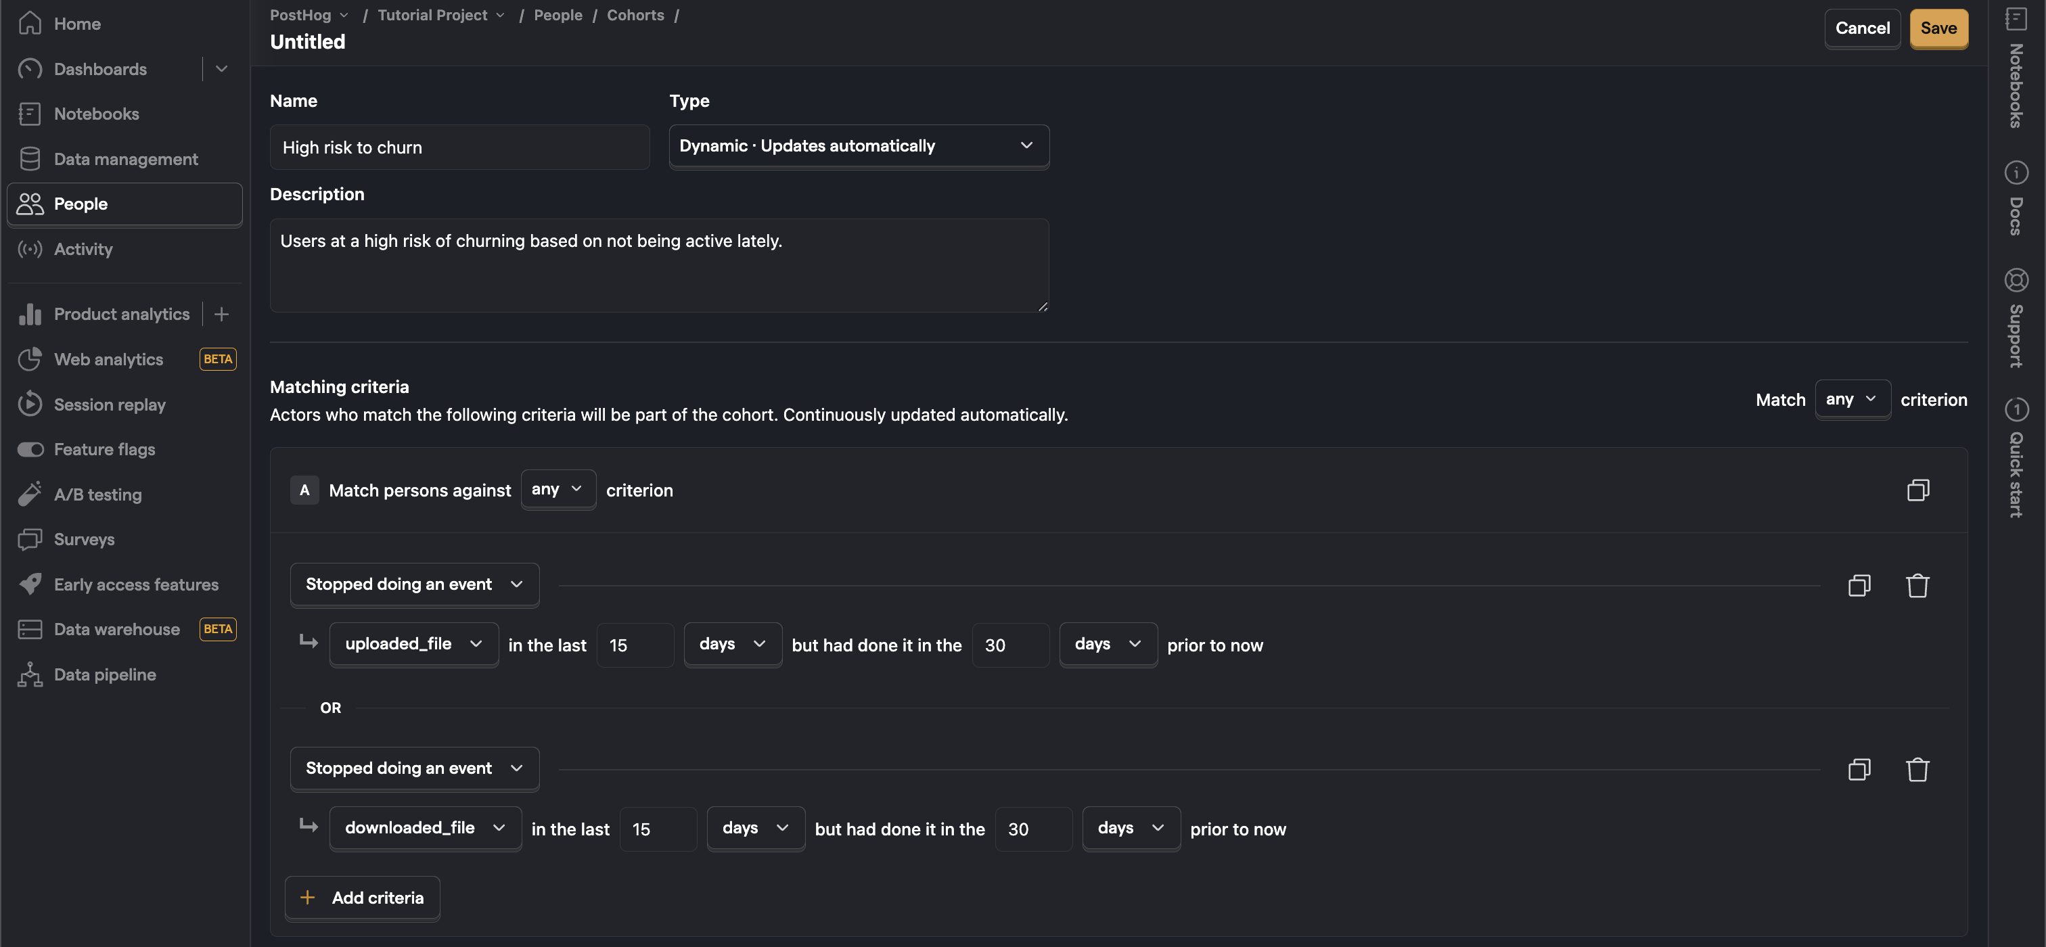The image size is (2046, 947).
Task: Click the Feature flags icon in sidebar
Action: (x=28, y=450)
